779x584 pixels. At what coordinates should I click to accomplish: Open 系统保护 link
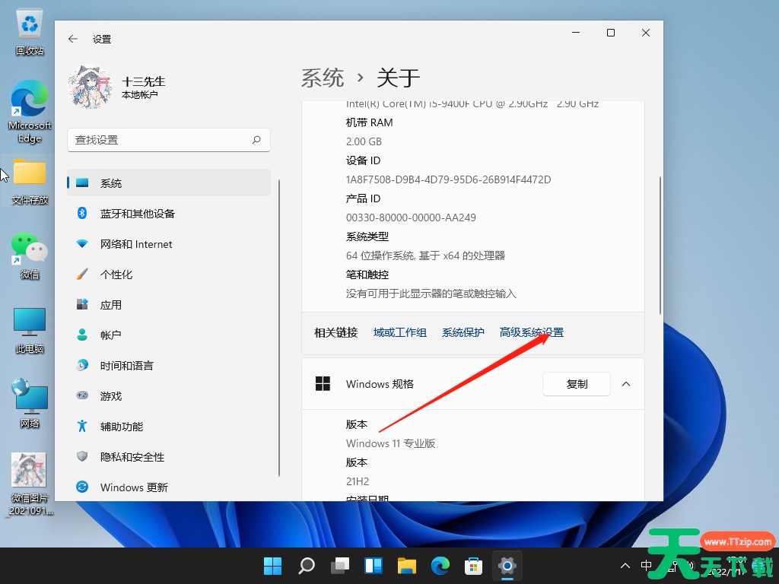tap(463, 332)
